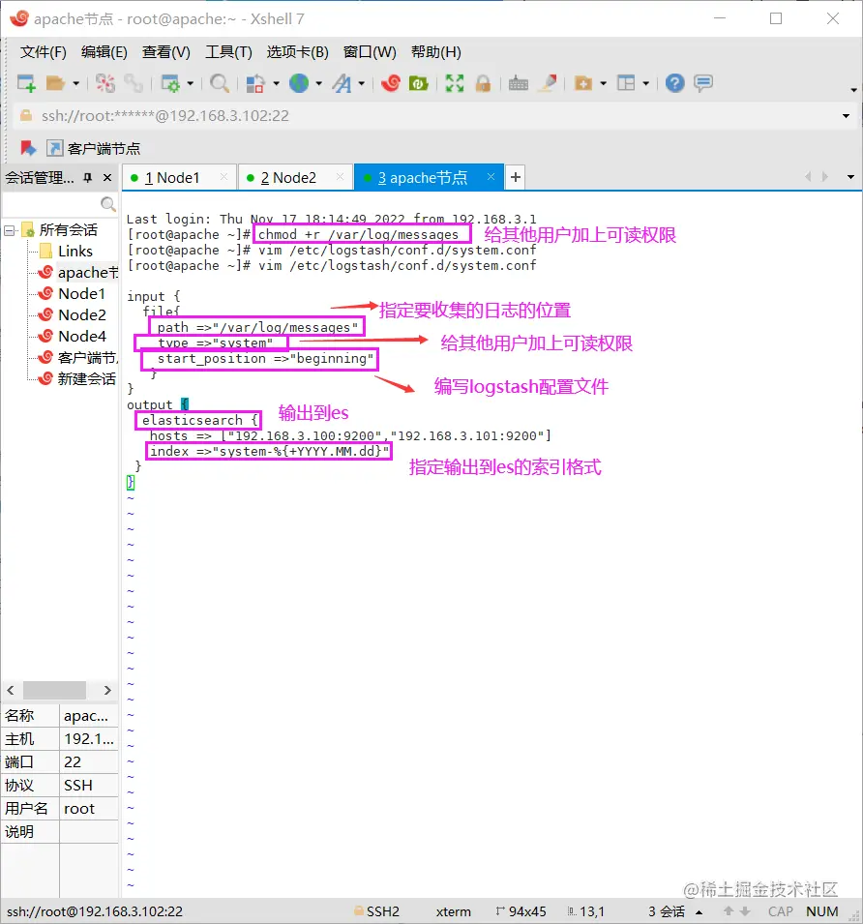Click the New session toolbar icon
This screenshot has width=863, height=924.
pyautogui.click(x=26, y=83)
